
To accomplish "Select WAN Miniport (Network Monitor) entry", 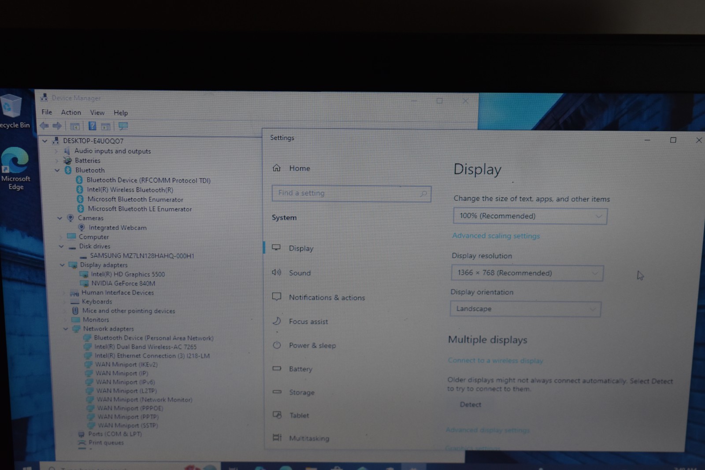I will (145, 400).
